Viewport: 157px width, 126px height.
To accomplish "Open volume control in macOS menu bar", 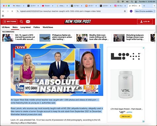I will pos(127,2).
